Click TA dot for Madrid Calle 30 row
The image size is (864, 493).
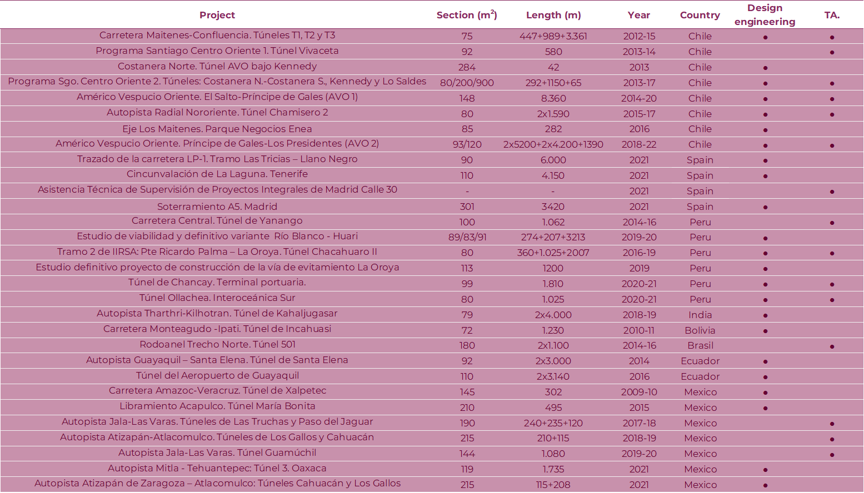(x=832, y=192)
